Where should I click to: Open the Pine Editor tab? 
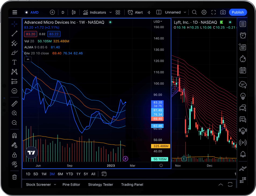coord(71,185)
